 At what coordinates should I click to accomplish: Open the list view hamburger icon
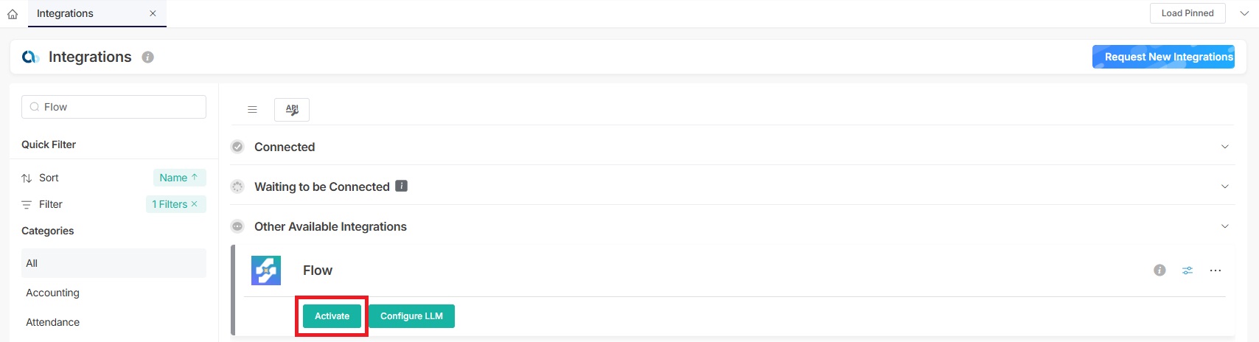[x=252, y=110]
